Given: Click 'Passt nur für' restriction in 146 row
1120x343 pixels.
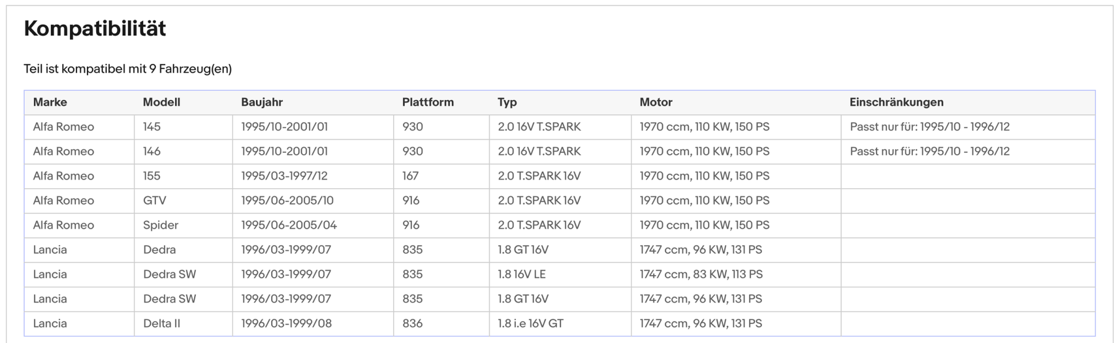Looking at the screenshot, I should (929, 151).
